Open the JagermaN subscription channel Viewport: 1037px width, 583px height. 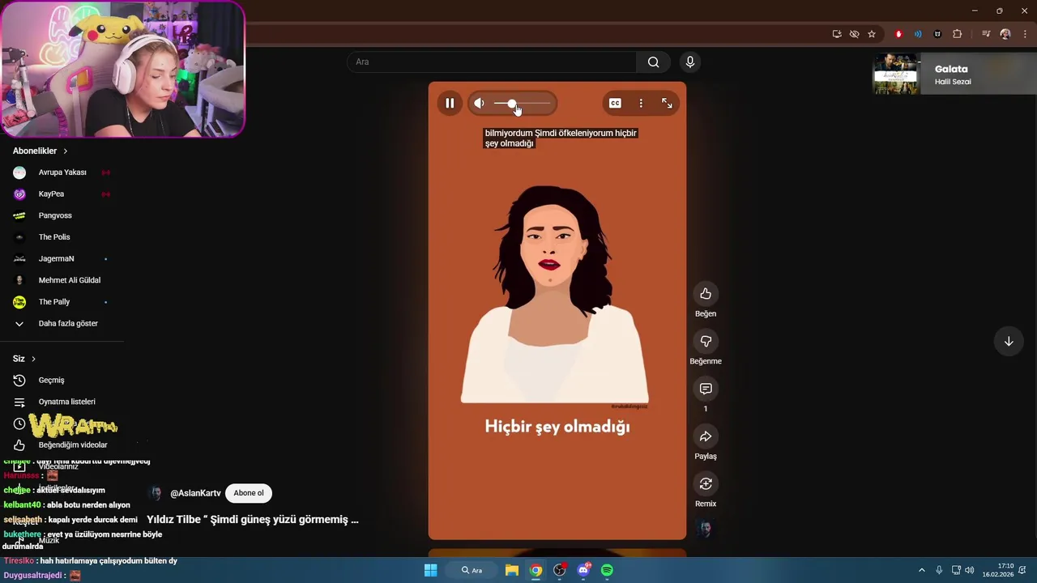point(62,258)
